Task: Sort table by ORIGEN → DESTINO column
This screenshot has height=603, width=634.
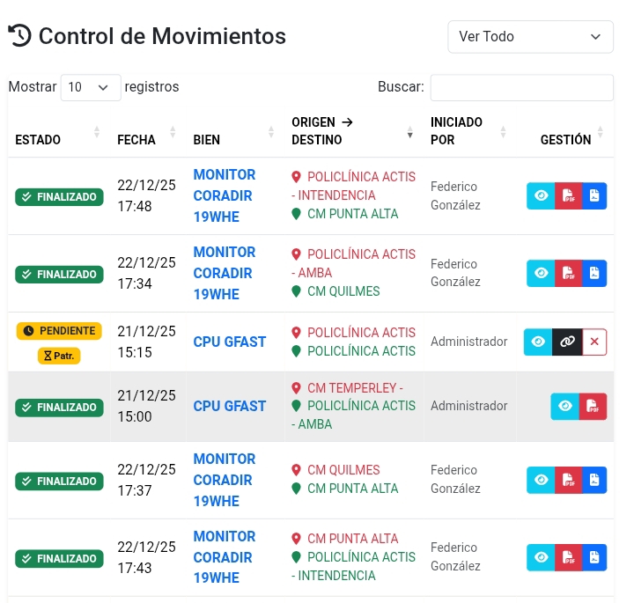Action: point(352,131)
